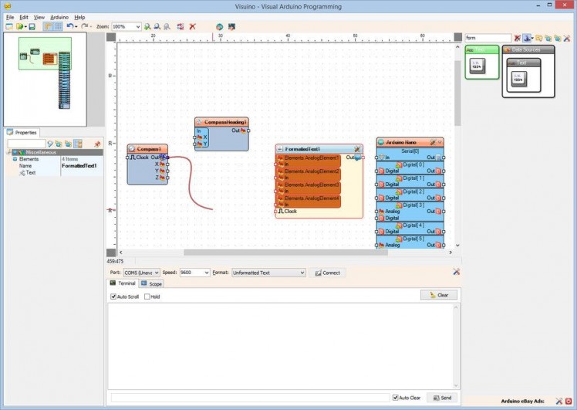Open the Format Unformatted Text dropdown
This screenshot has height=410, width=577.
pyautogui.click(x=302, y=273)
